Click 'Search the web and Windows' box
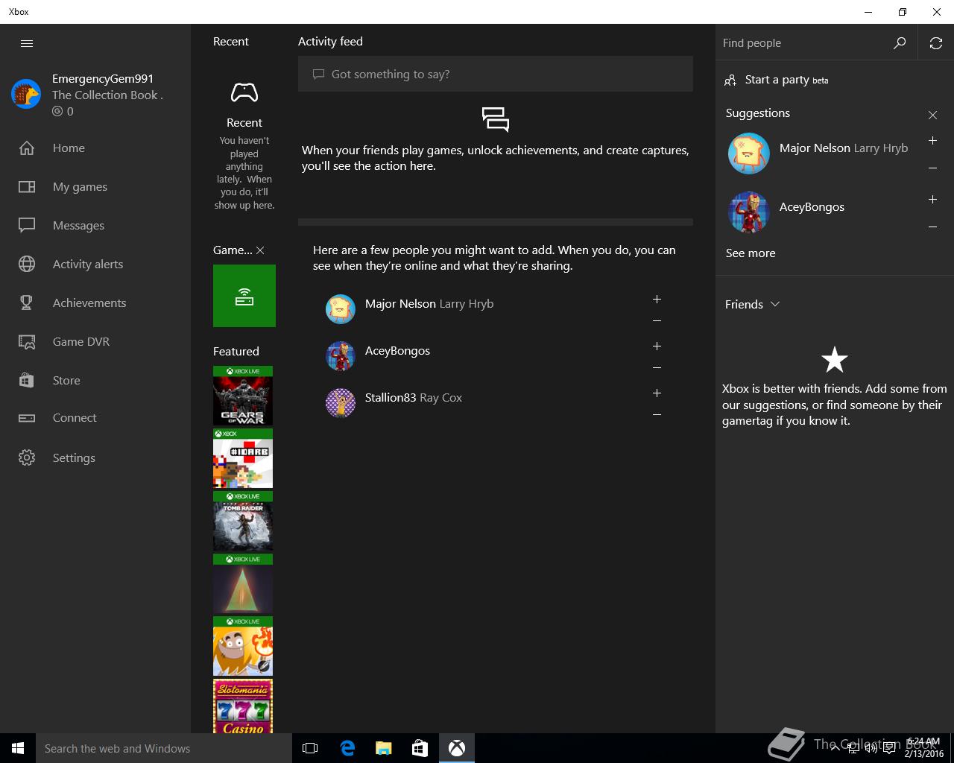The height and width of the screenshot is (763, 954). (x=164, y=748)
